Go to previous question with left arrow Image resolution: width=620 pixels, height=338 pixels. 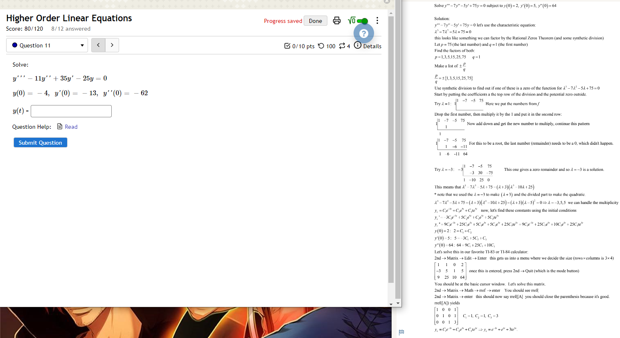[x=98, y=45]
